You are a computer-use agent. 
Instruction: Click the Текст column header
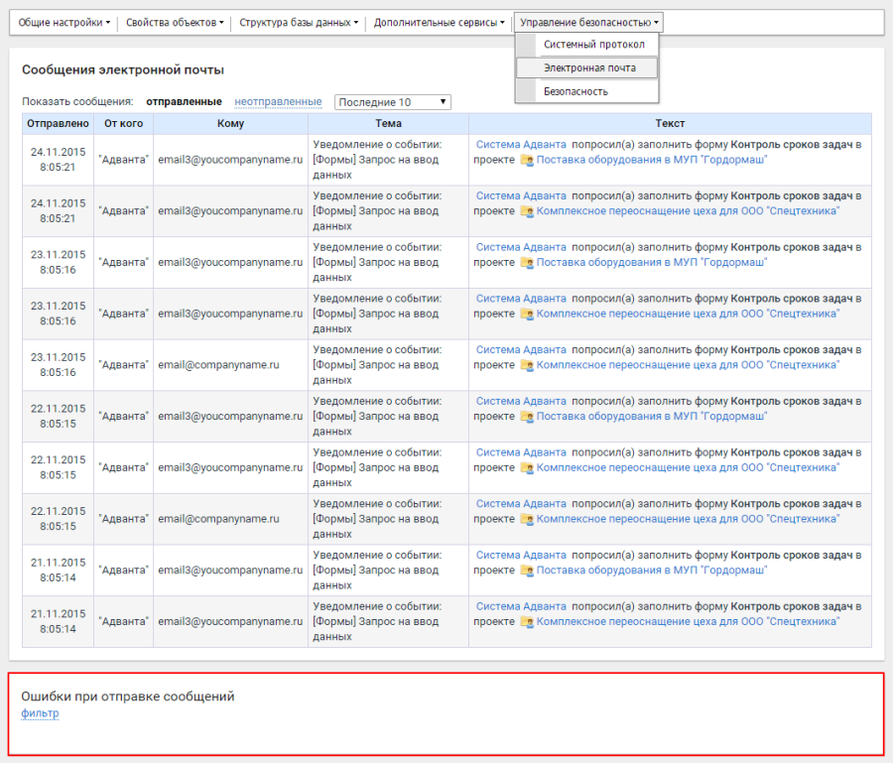(670, 124)
